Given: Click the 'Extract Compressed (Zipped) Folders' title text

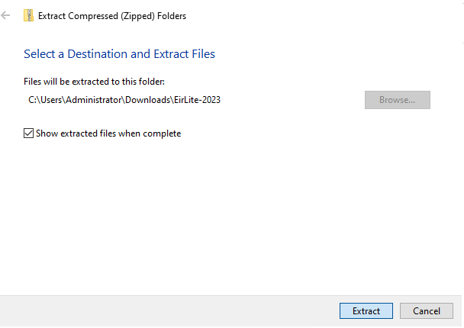Looking at the screenshot, I should pyautogui.click(x=112, y=16).
